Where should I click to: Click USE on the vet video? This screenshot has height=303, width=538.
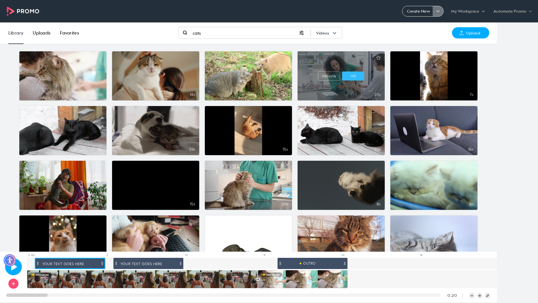pos(353,76)
